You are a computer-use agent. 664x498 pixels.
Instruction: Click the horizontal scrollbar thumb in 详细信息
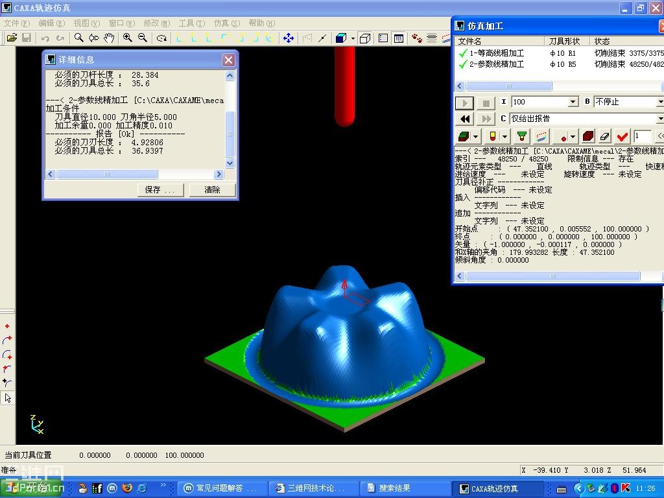click(107, 174)
